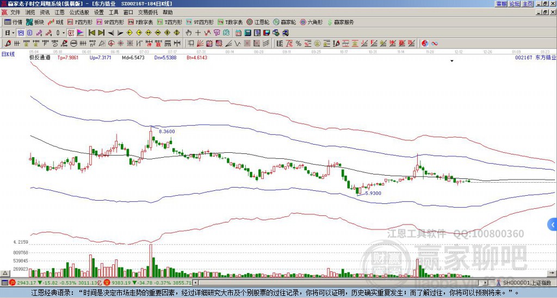Open the calculator icon

248,33
